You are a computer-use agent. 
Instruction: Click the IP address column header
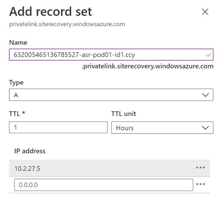click(x=30, y=151)
